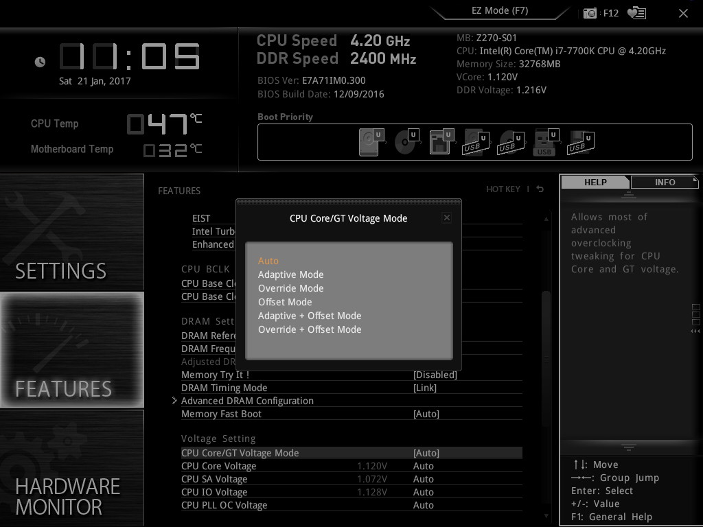Choose Adaptive Mode option
This screenshot has height=527, width=703.
[x=290, y=274]
